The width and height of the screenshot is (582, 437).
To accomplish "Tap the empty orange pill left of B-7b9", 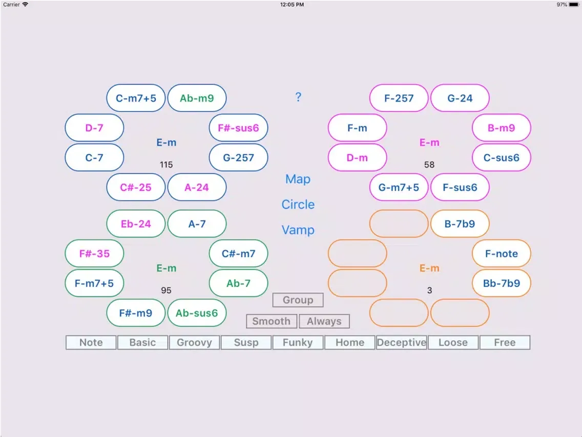I will point(399,224).
